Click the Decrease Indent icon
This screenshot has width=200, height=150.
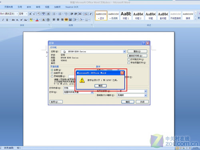pos(72,14)
